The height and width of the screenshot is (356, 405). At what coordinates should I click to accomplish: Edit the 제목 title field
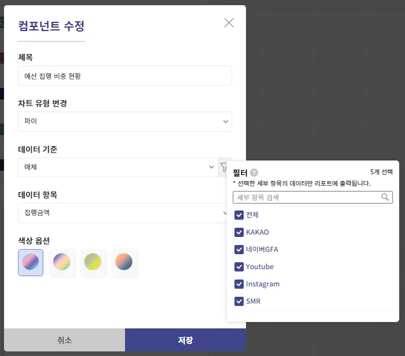point(125,76)
